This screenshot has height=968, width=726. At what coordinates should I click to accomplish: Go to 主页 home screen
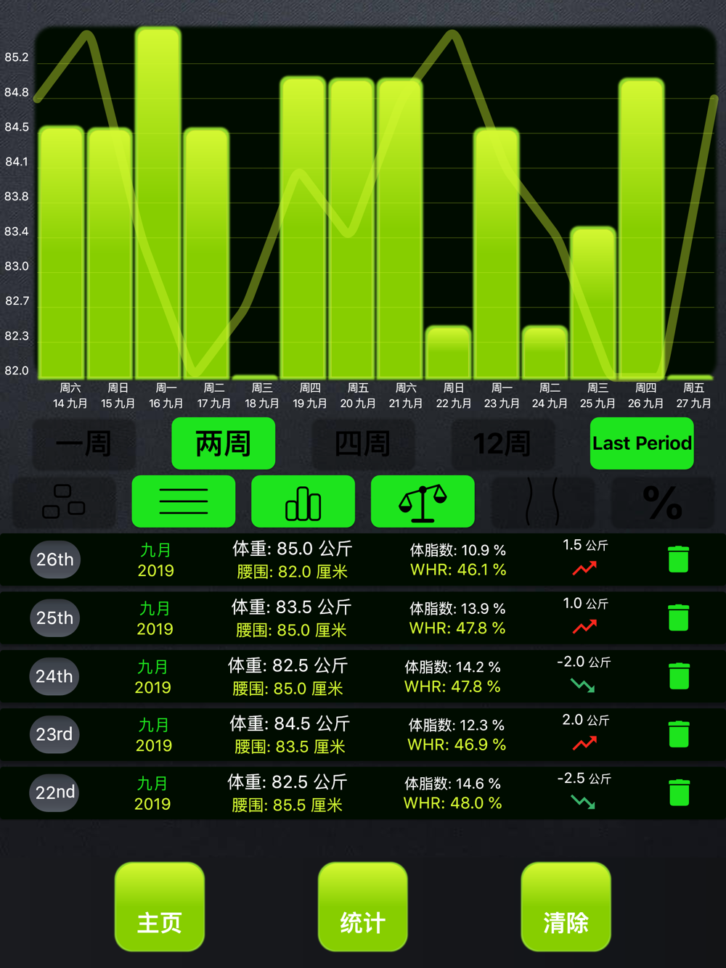160,907
